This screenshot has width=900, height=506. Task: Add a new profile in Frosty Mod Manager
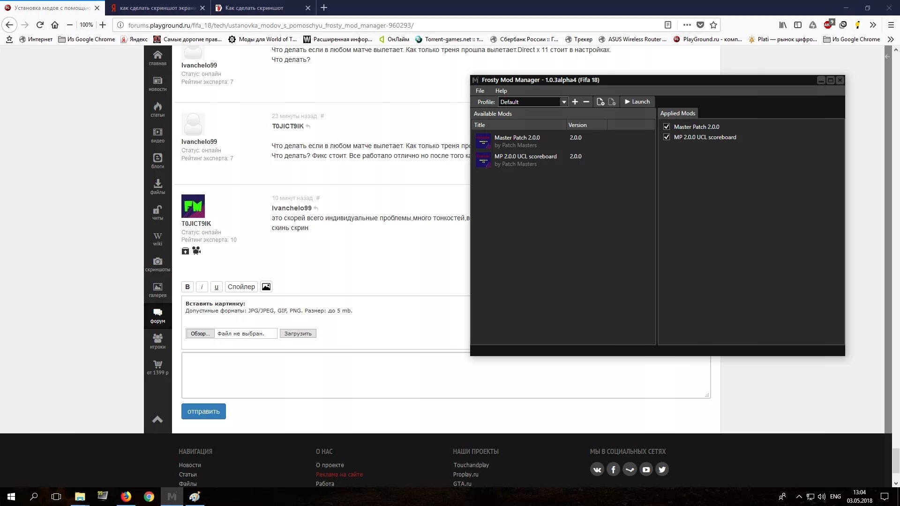pos(575,102)
